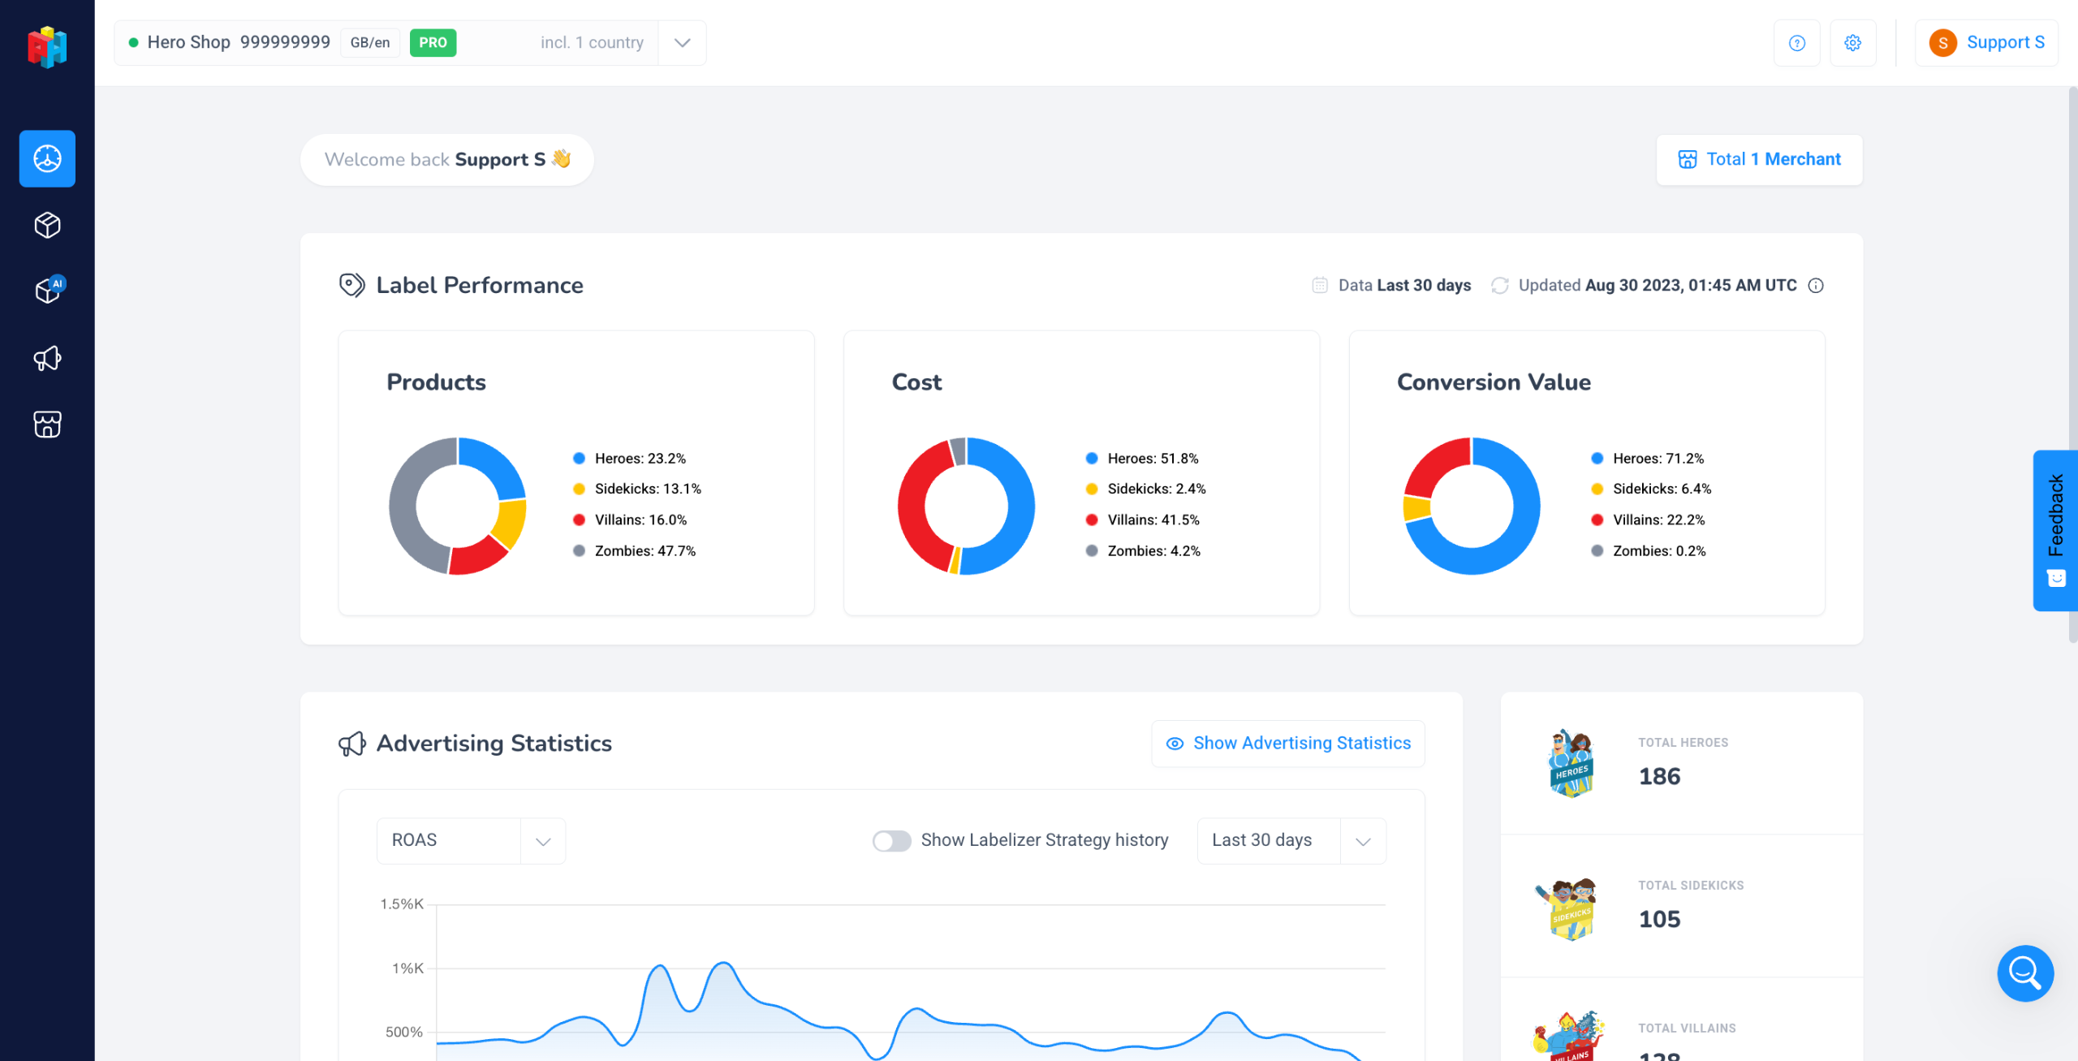
Task: Open the products cube icon in the sidebar
Action: tap(47, 225)
